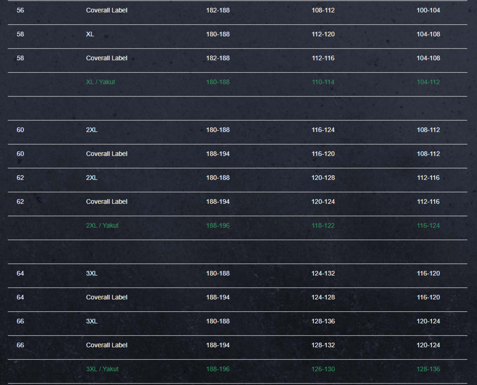Click the green 2XL / Yakut label
The width and height of the screenshot is (477, 385).
coord(102,226)
